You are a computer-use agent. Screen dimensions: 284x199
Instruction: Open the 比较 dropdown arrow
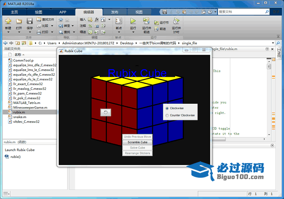(x=52, y=26)
